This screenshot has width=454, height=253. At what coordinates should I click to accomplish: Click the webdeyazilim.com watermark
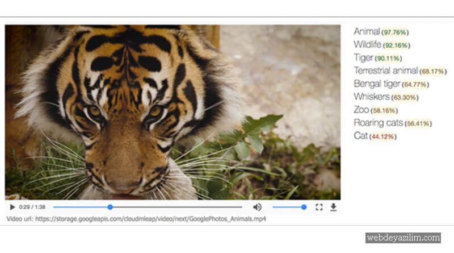[402, 238]
